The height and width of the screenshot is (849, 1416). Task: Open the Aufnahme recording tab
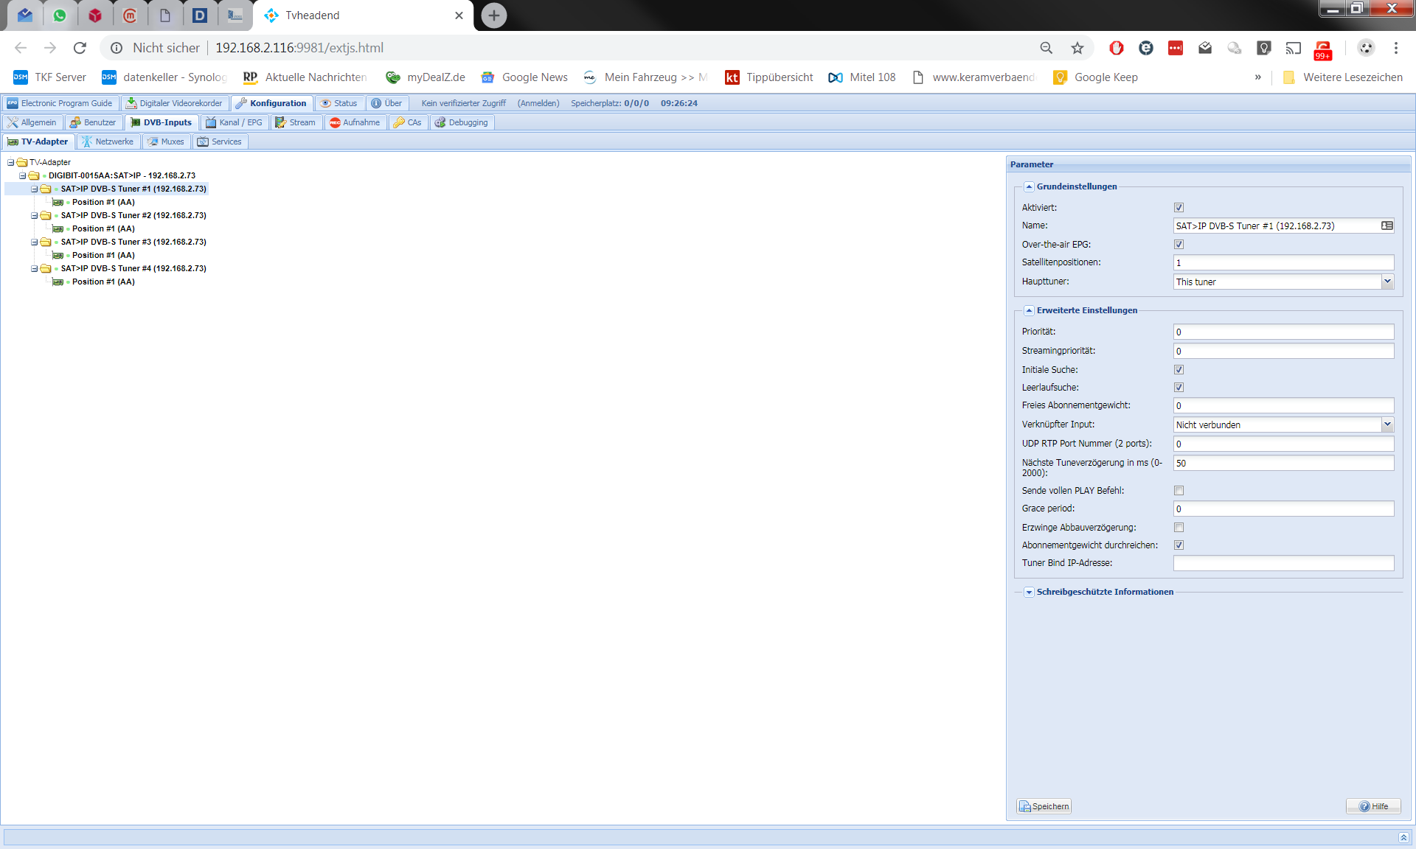(x=355, y=122)
